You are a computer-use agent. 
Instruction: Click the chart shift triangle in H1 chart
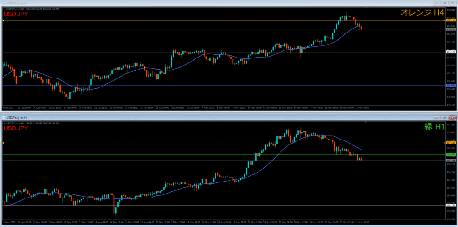tap(365, 122)
